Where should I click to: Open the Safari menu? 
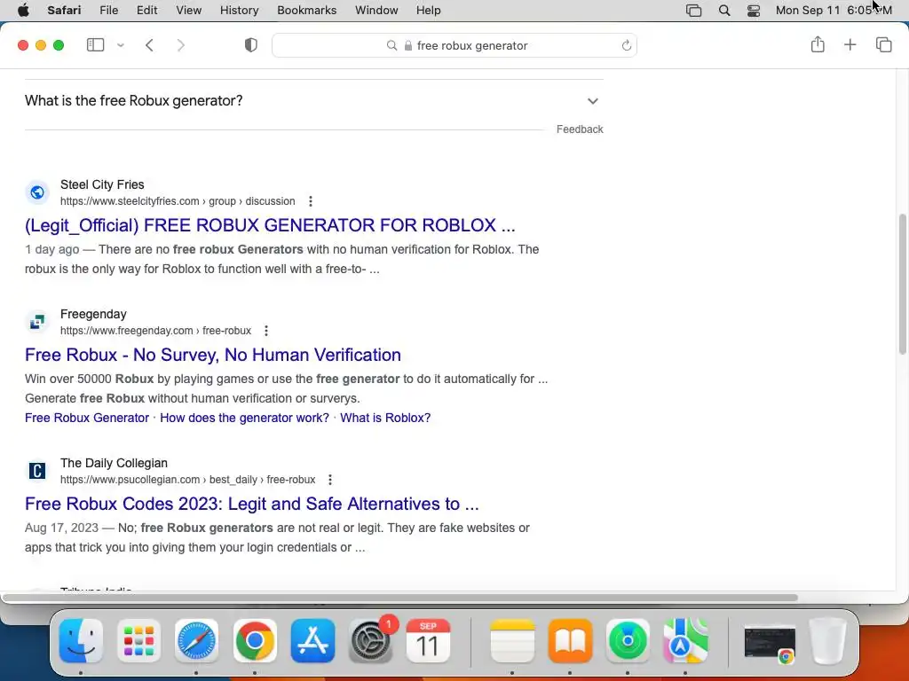(64, 10)
